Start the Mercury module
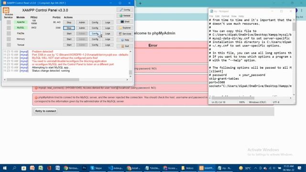 point(69,39)
